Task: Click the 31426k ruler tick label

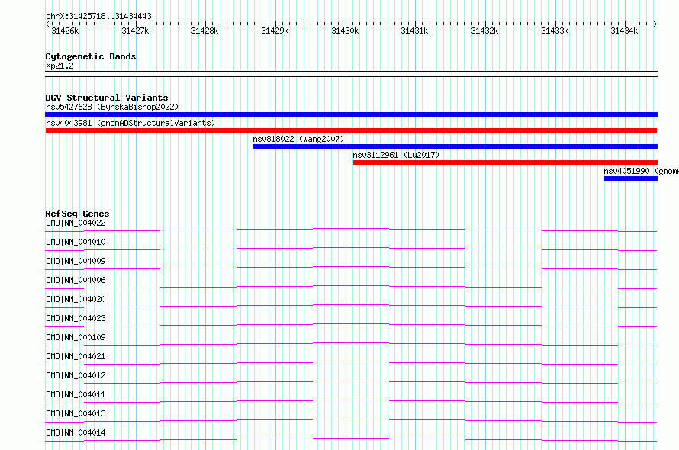Action: 65,31
